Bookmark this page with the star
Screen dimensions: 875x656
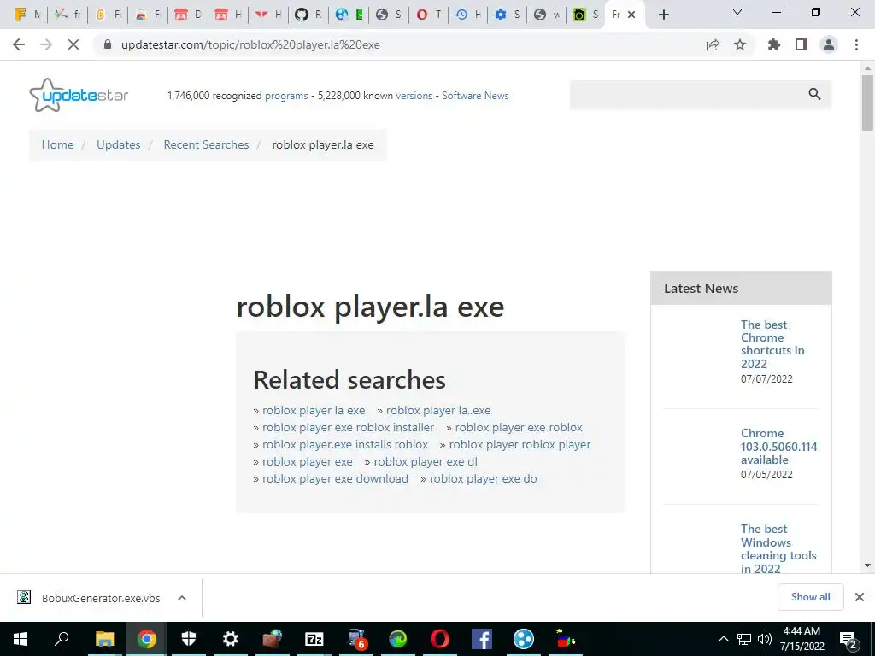click(740, 44)
